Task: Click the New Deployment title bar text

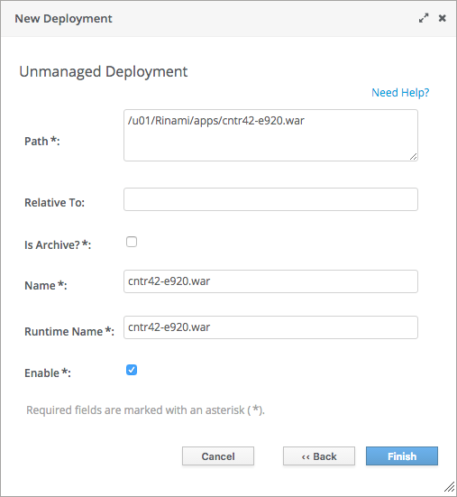Action: (x=63, y=18)
